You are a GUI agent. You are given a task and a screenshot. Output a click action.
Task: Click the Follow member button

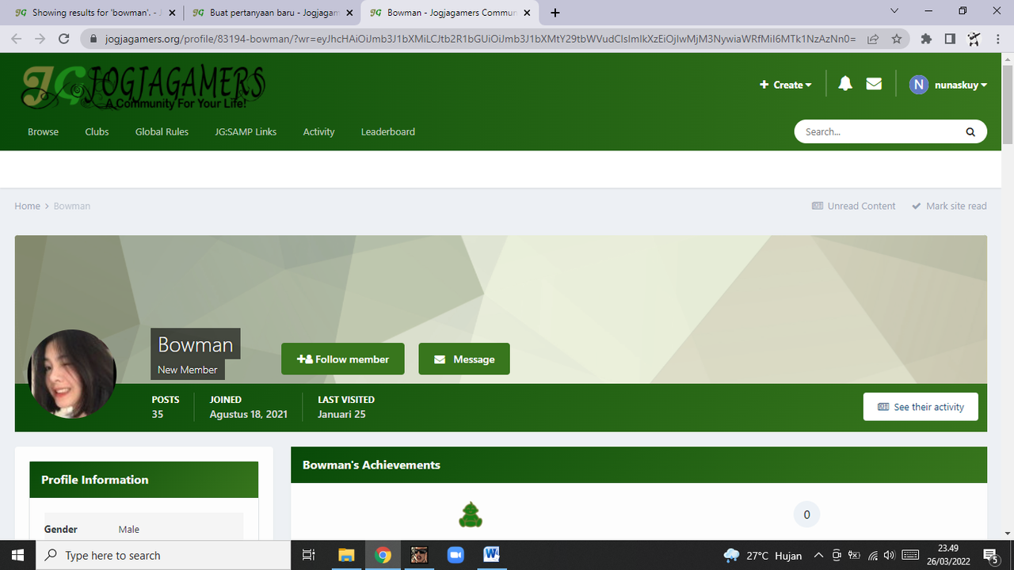pos(343,359)
